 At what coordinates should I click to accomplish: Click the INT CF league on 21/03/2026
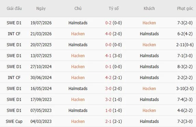(x=14, y=34)
